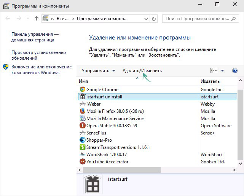Select the Mozilla Firefox icon entry
The height and width of the screenshot is (196, 244).
click(82, 111)
